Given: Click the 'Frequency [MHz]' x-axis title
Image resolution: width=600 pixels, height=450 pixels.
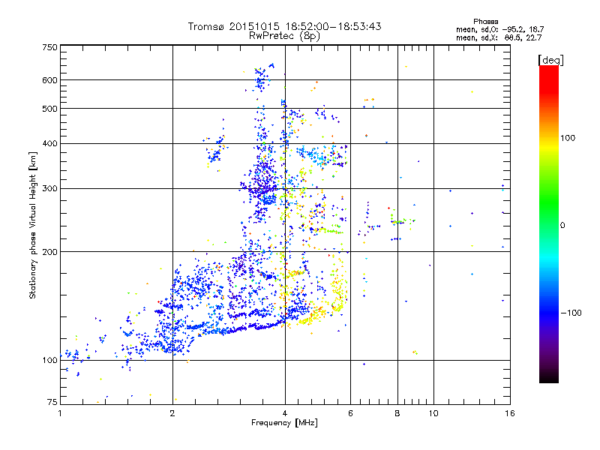Looking at the screenshot, I should coord(284,423).
